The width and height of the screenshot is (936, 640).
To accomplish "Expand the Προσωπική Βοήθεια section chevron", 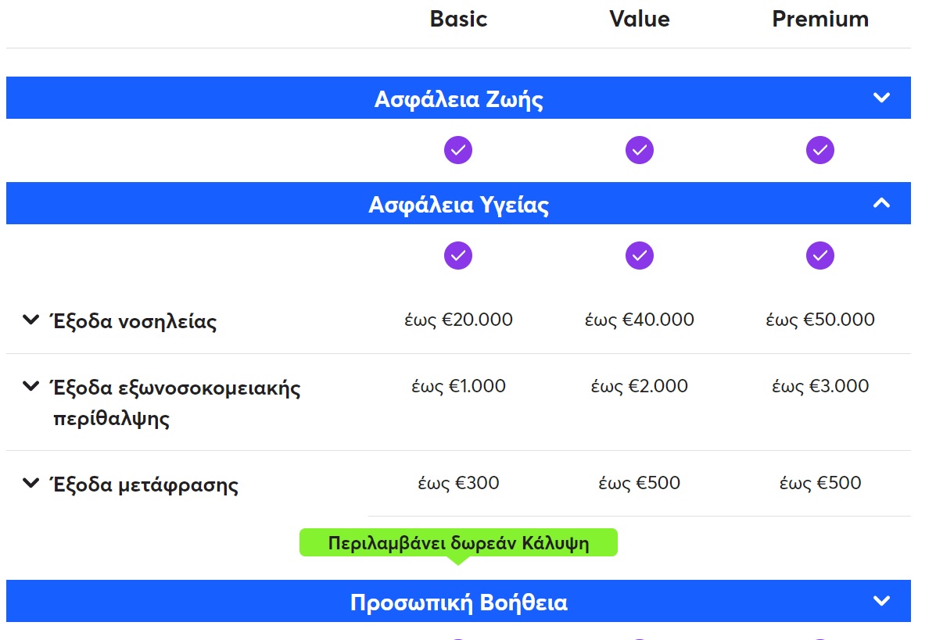I will (881, 601).
